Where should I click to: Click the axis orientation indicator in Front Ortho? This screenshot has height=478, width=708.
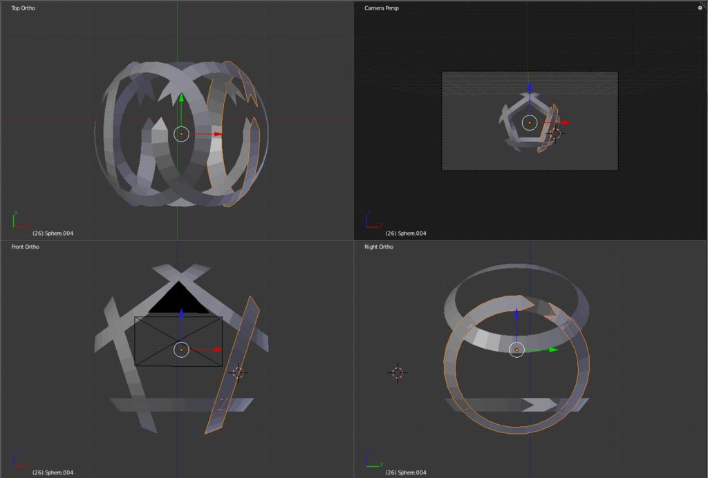(x=20, y=458)
